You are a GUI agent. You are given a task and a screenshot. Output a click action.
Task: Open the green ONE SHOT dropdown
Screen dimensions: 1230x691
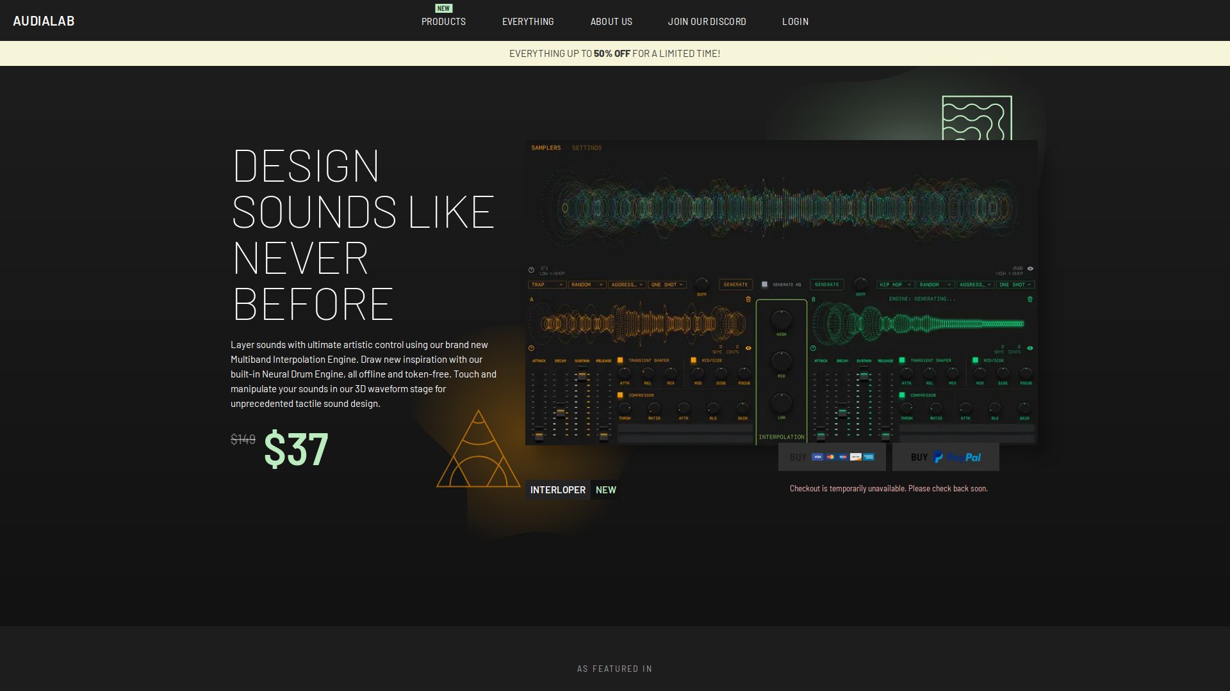(x=1015, y=285)
